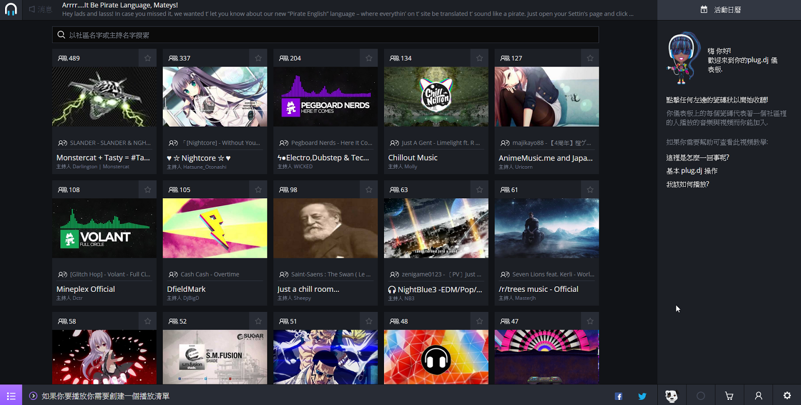Favorite the DfieldMark community
Image resolution: width=801 pixels, height=405 pixels.
pyautogui.click(x=258, y=190)
